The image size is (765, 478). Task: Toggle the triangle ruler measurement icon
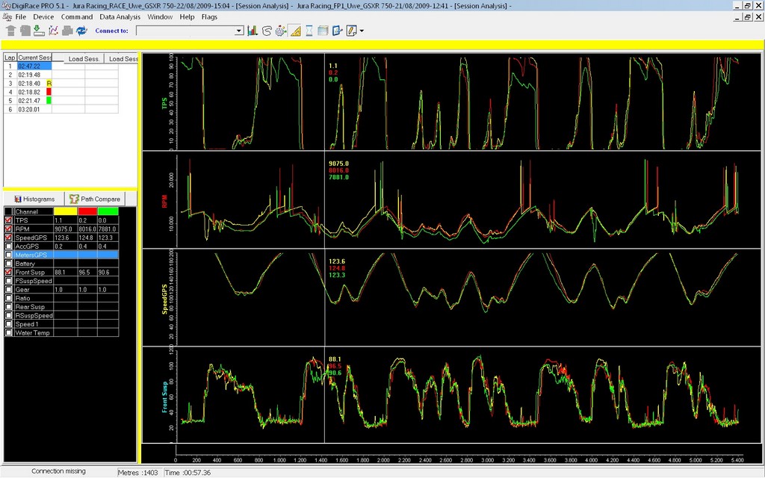(294, 31)
